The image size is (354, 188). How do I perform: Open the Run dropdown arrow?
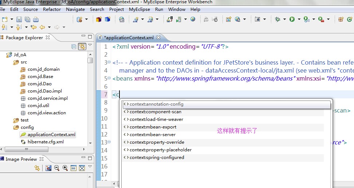pos(299,19)
